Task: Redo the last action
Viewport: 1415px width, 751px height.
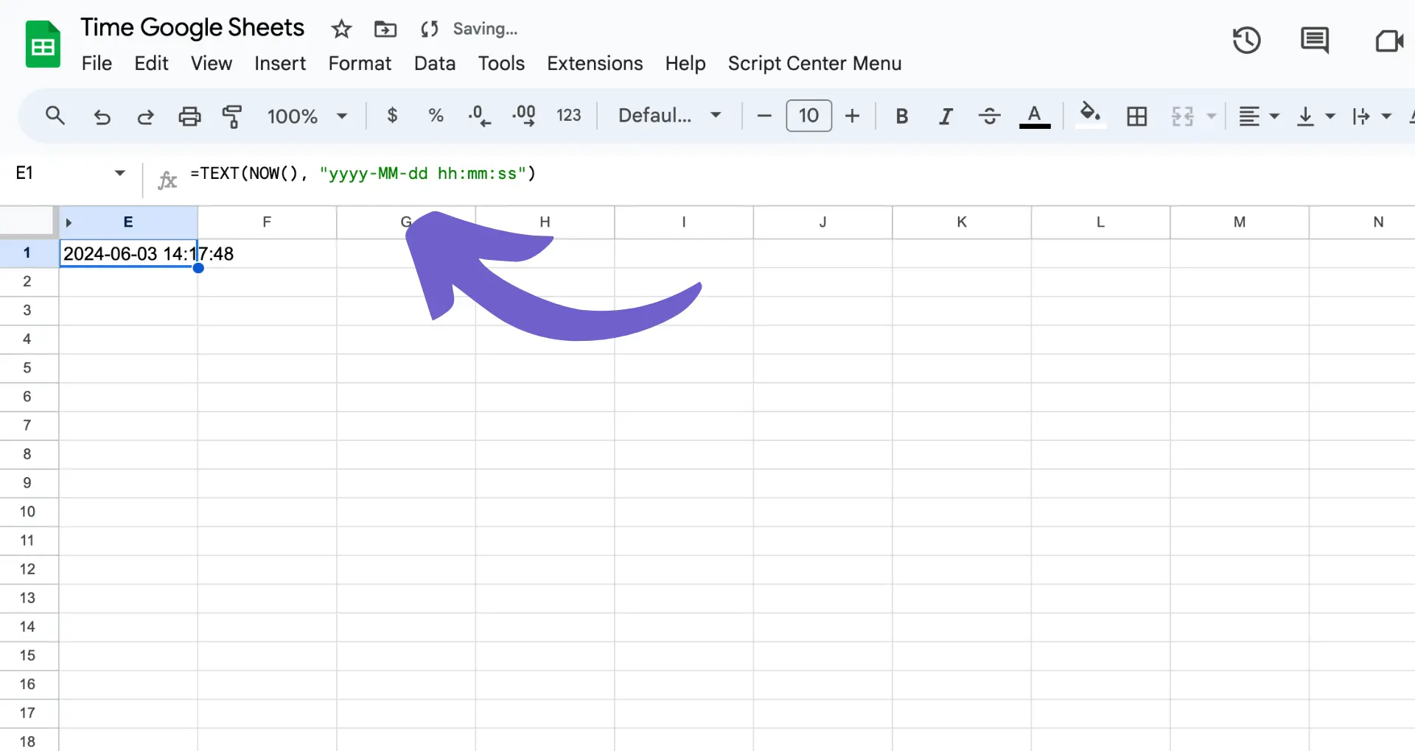Action: click(x=145, y=116)
